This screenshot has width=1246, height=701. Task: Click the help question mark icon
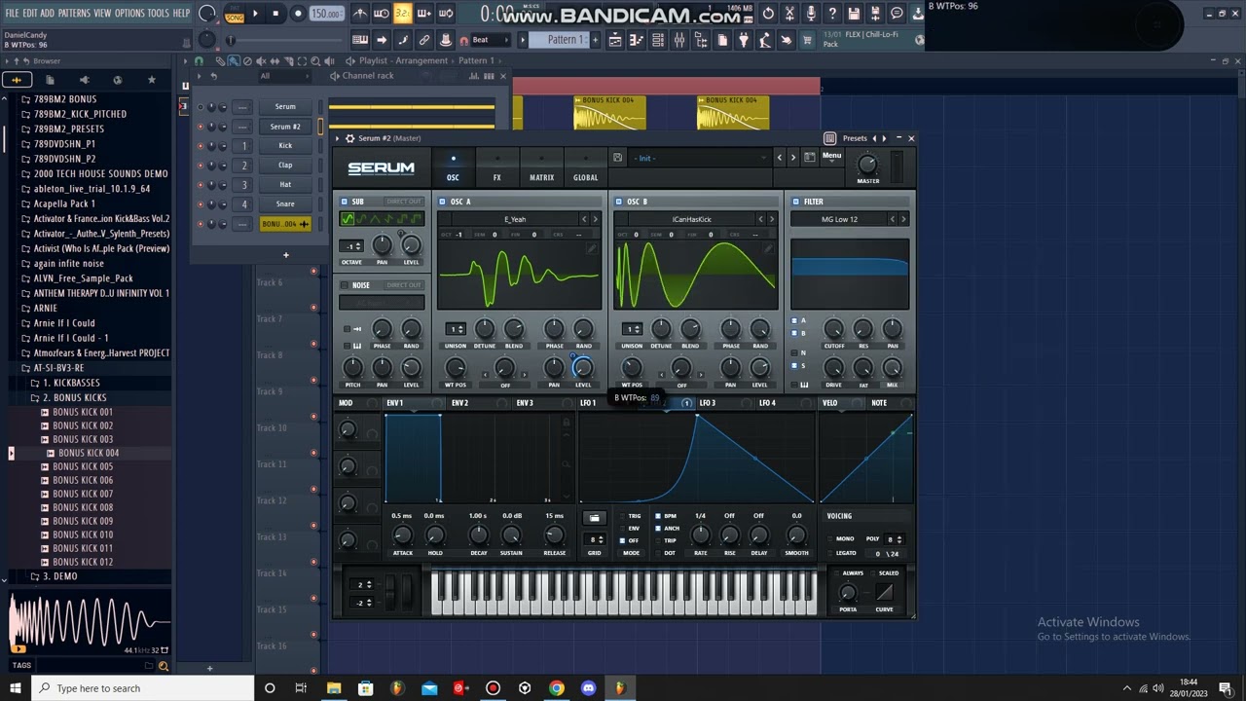[832, 14]
